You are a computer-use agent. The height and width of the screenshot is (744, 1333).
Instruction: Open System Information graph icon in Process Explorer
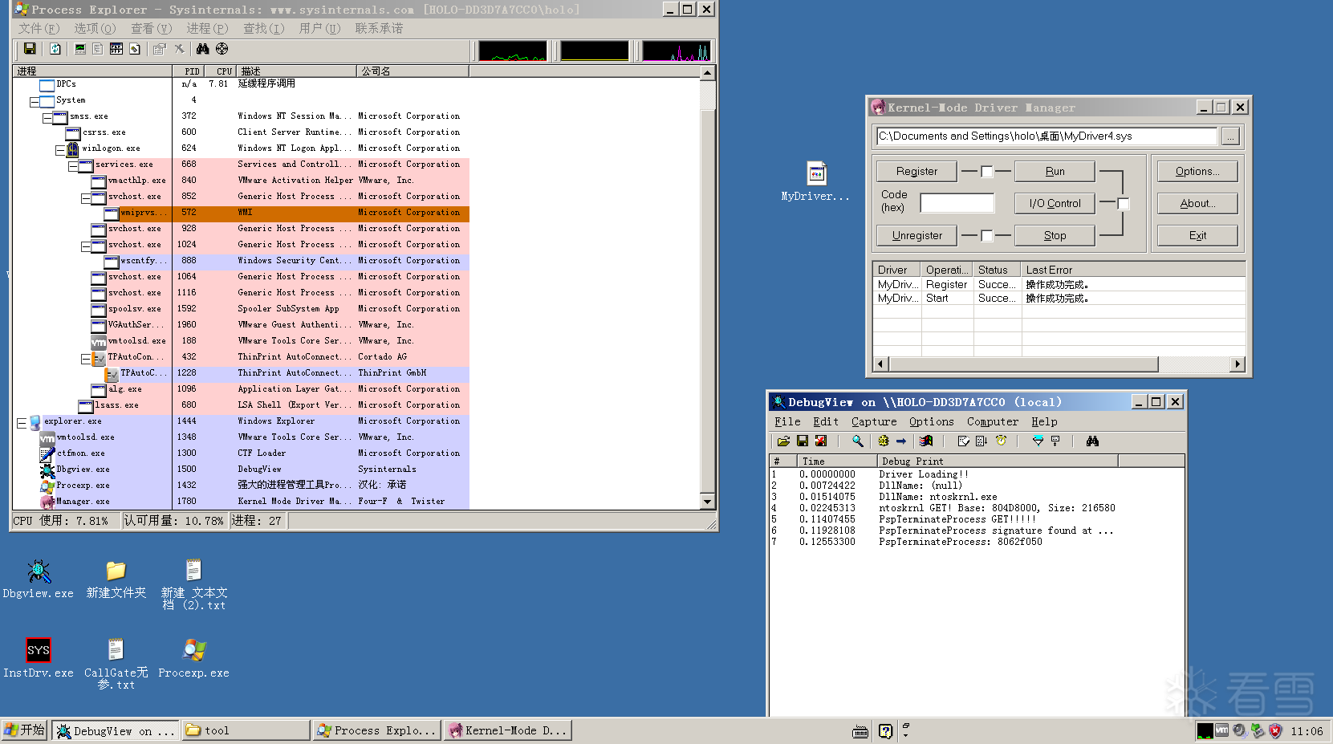pyautogui.click(x=80, y=49)
